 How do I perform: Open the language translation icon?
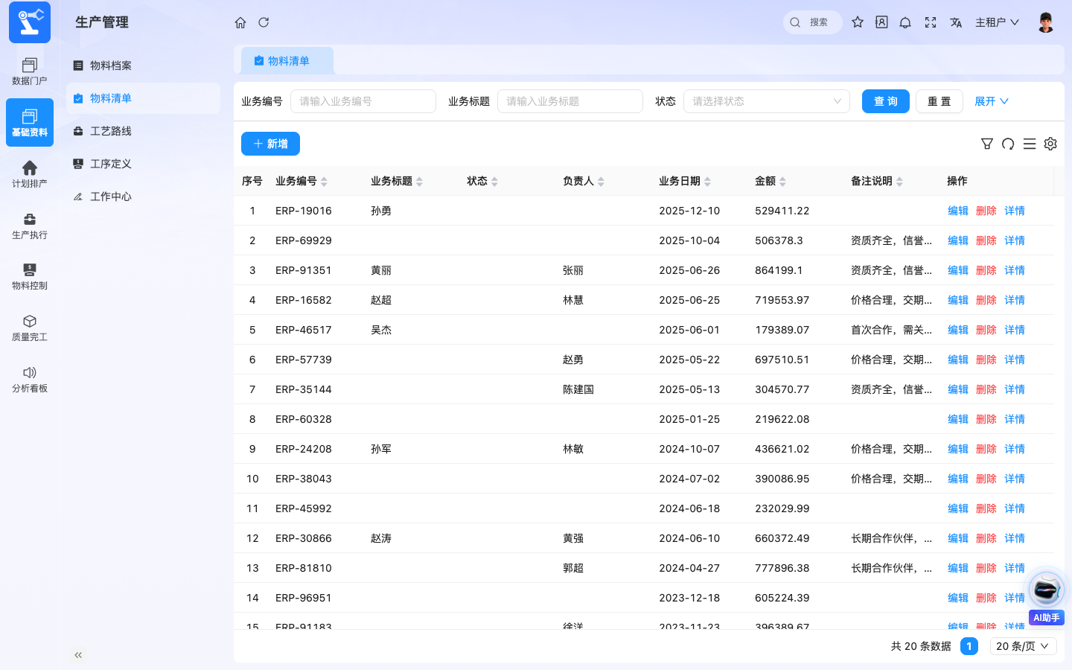click(956, 22)
